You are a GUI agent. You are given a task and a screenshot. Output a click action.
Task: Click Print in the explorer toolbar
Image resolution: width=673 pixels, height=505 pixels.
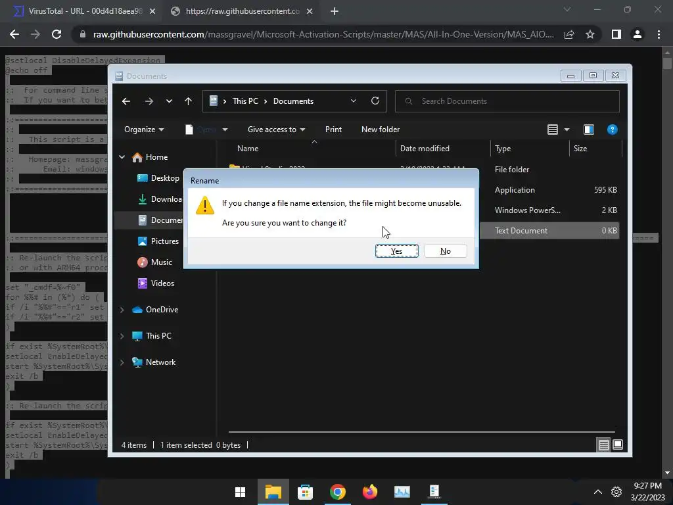pos(333,130)
